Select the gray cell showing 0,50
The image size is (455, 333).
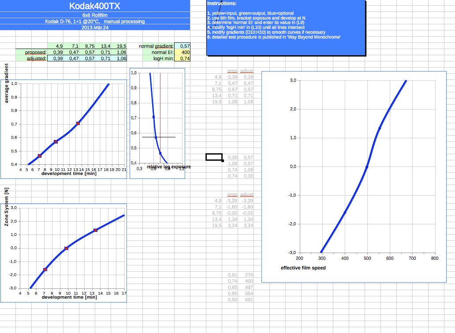pyautogui.click(x=230, y=299)
